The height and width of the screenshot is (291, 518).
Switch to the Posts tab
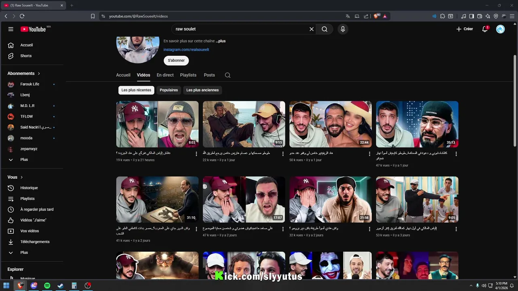[x=209, y=75]
